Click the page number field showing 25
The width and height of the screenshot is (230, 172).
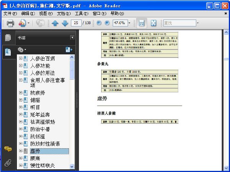tap(76, 23)
